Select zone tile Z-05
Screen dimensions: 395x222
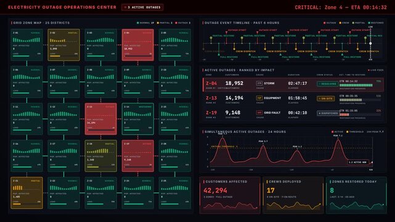[x=175, y=45]
